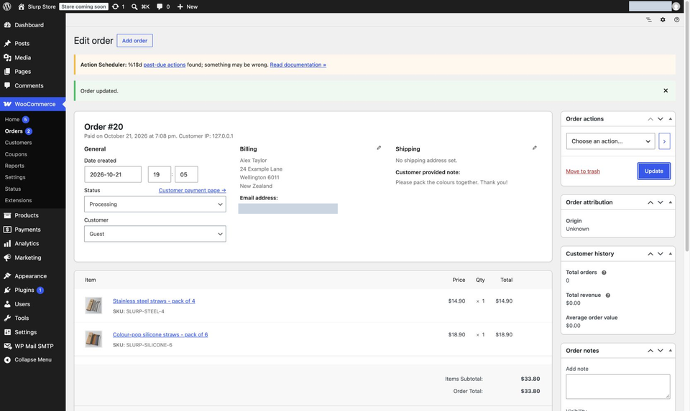Click the Add order button
The width and height of the screenshot is (690, 411).
(134, 40)
